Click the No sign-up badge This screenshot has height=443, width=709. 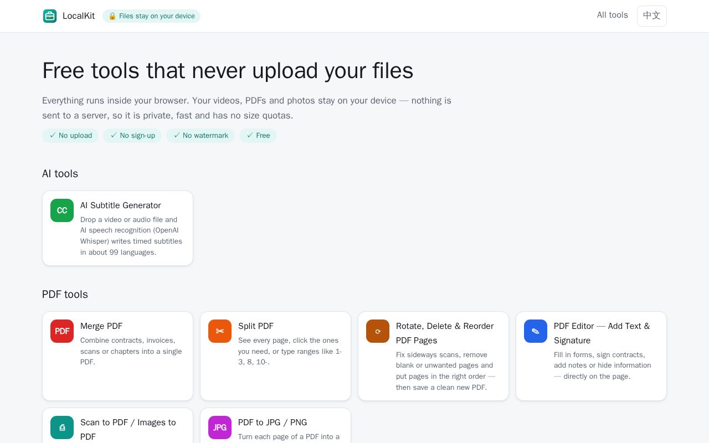(132, 136)
